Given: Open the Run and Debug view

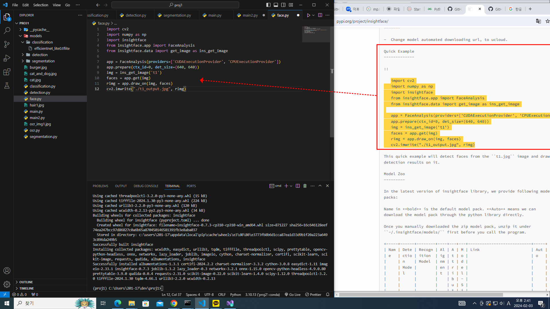Looking at the screenshot, I should [x=7, y=58].
